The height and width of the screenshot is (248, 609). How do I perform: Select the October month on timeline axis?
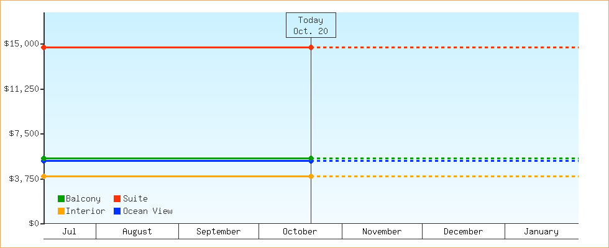coord(300,232)
